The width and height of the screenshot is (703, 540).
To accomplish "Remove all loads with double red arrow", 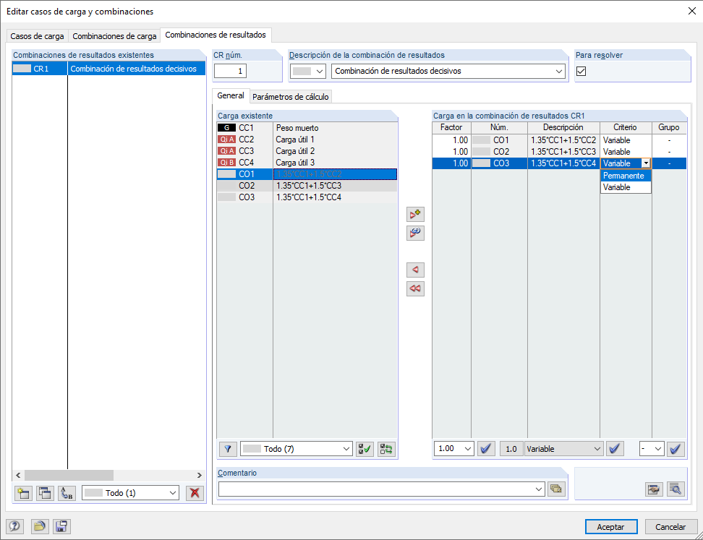I will (x=415, y=288).
